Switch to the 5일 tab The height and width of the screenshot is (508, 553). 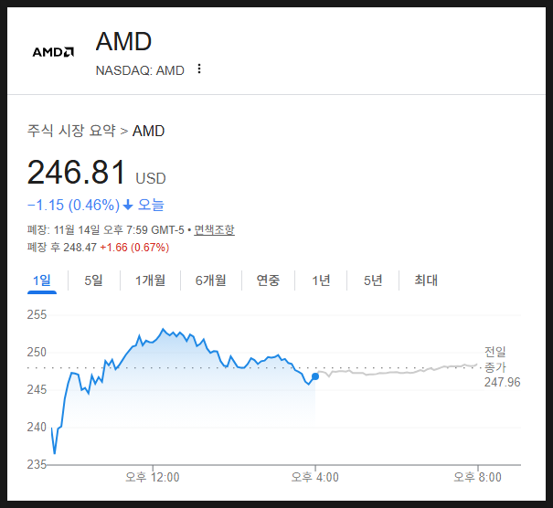94,280
